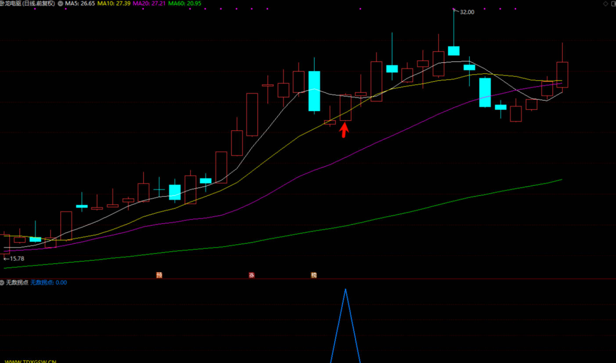Expand the 无敌拐点 indicator dropdown arrow

2,283
